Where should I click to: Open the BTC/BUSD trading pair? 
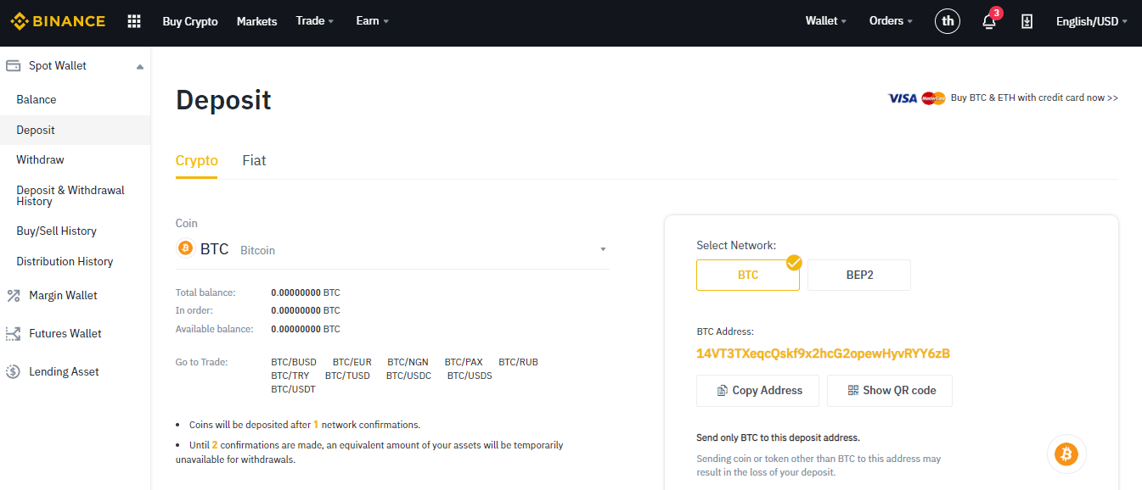pos(294,362)
